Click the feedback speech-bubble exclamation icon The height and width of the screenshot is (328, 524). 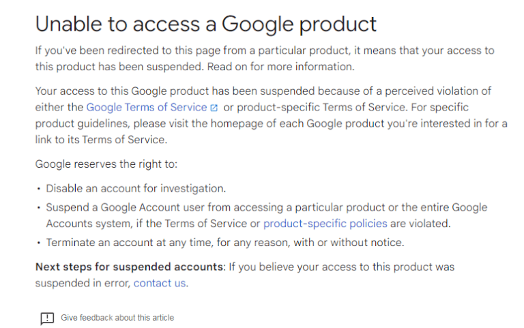(x=47, y=318)
